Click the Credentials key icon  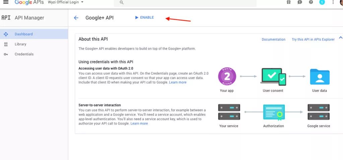point(6,54)
